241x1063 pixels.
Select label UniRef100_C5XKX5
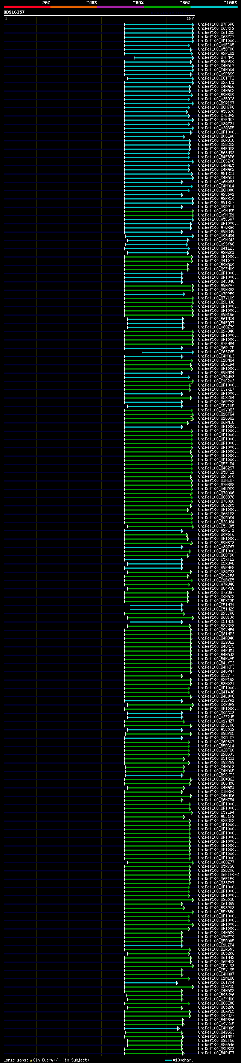point(216,526)
